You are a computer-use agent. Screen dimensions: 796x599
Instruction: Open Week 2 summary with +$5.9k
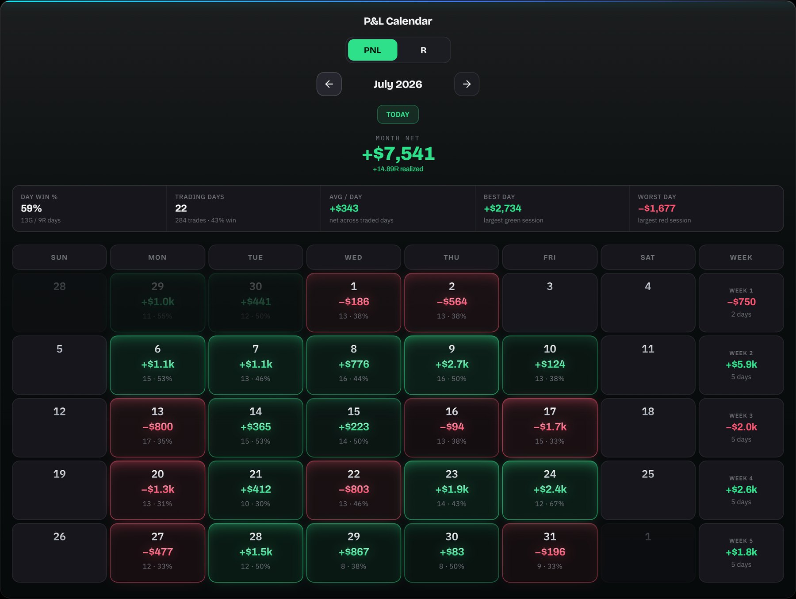pos(741,365)
